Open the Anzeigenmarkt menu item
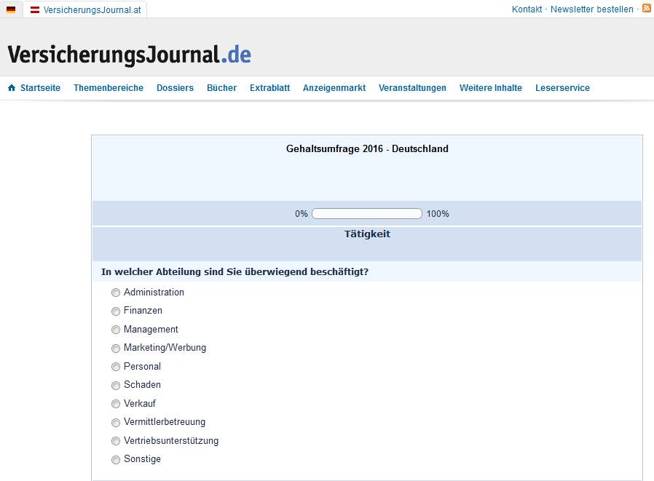Image resolution: width=654 pixels, height=481 pixels. pos(334,88)
